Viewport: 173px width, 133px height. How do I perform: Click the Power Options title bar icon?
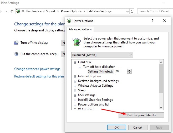coord(69,21)
